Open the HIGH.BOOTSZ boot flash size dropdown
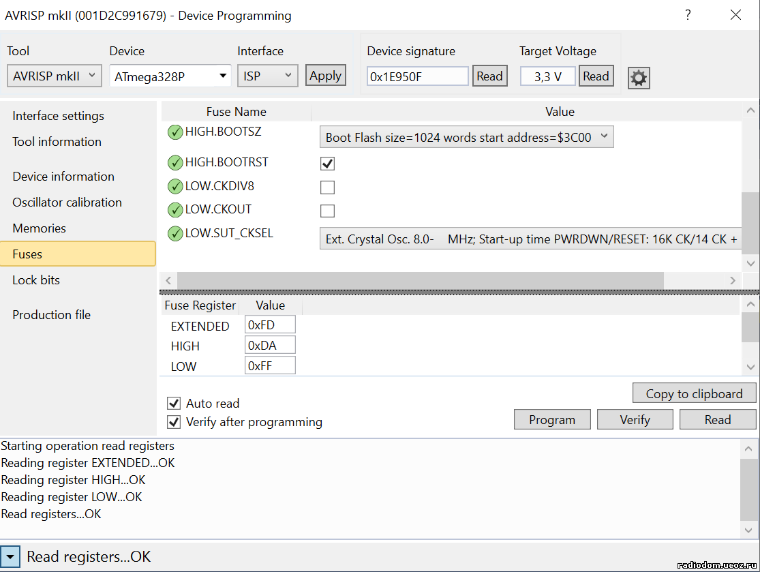760x572 pixels. pyautogui.click(x=466, y=137)
